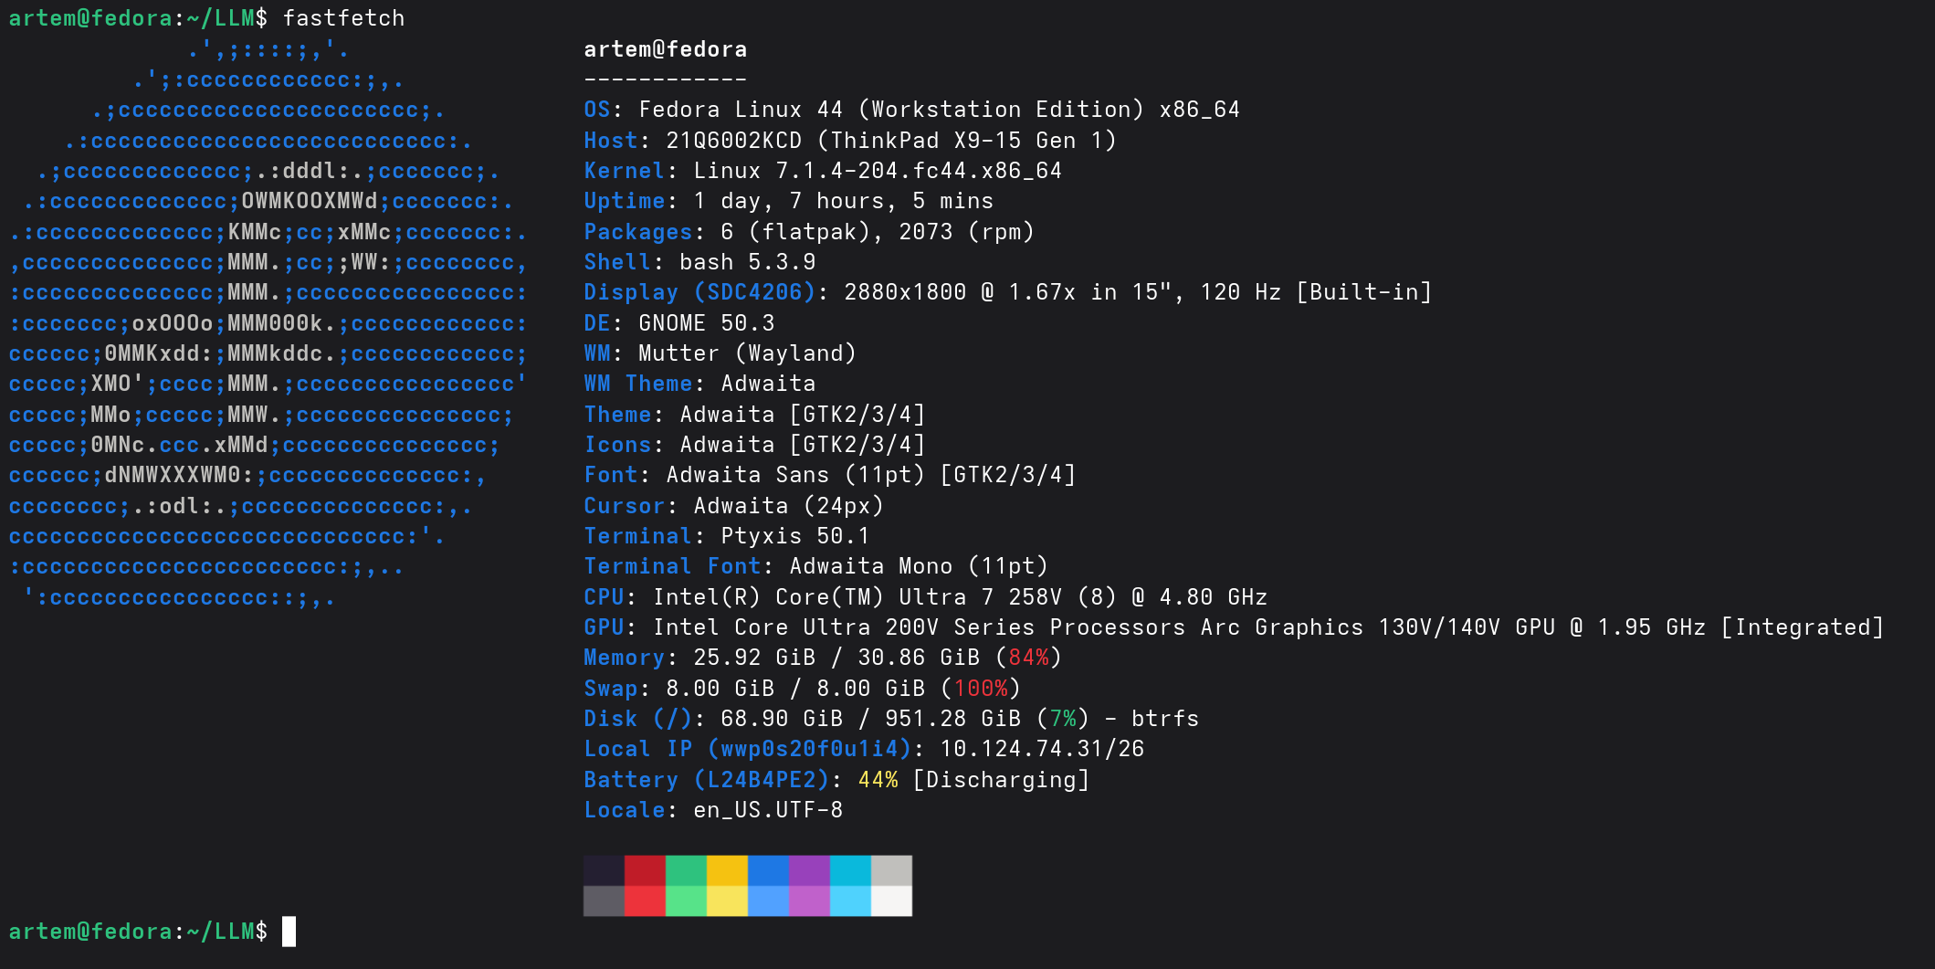Screen dimensions: 1935x969
Task: Click the yellow 44% battery percentage
Action: tap(878, 779)
